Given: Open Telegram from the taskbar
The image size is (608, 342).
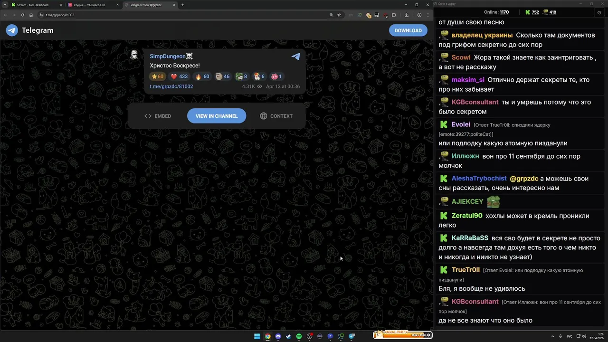Looking at the screenshot, I should point(351,336).
